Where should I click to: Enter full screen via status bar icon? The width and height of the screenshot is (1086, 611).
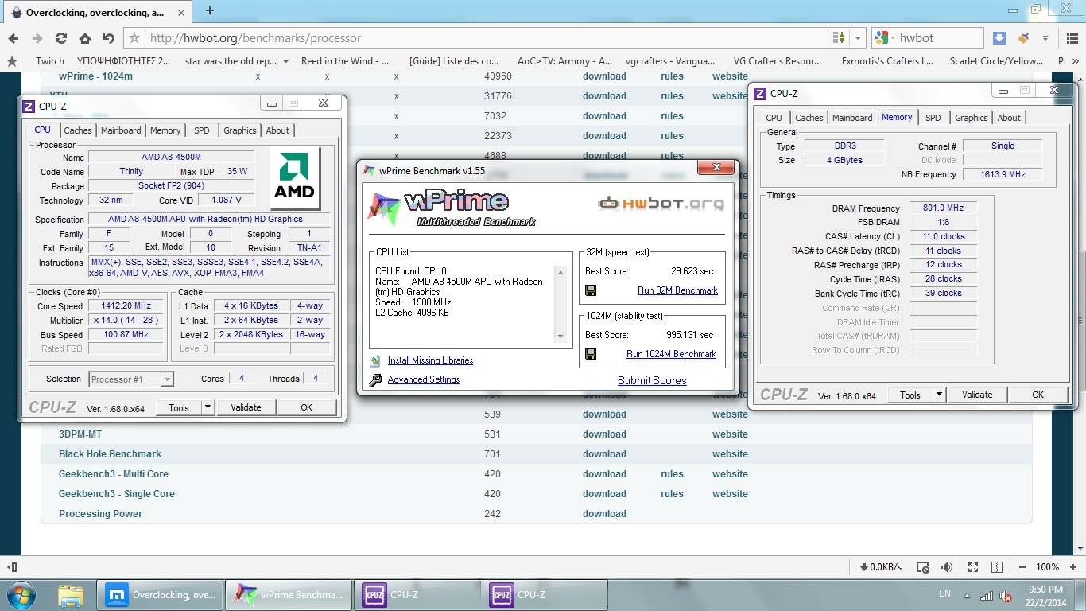pos(973,567)
